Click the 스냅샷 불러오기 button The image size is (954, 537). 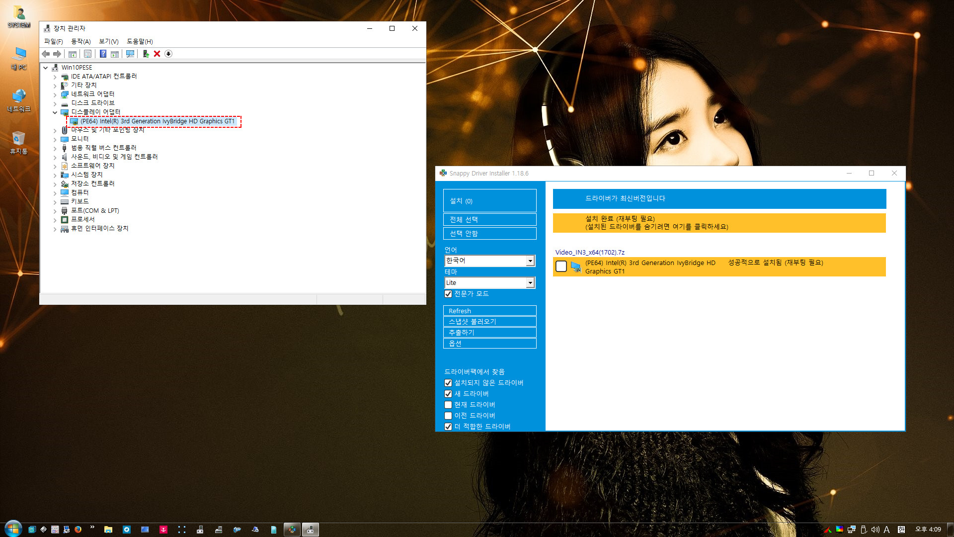pos(489,322)
